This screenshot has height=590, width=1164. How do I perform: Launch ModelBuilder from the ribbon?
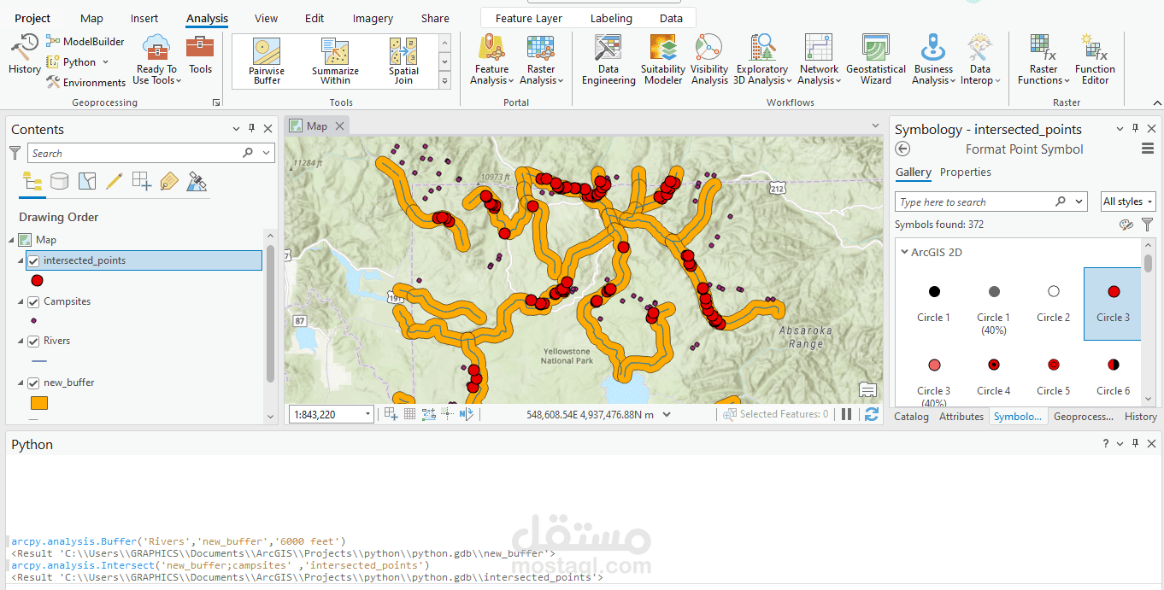coord(85,41)
